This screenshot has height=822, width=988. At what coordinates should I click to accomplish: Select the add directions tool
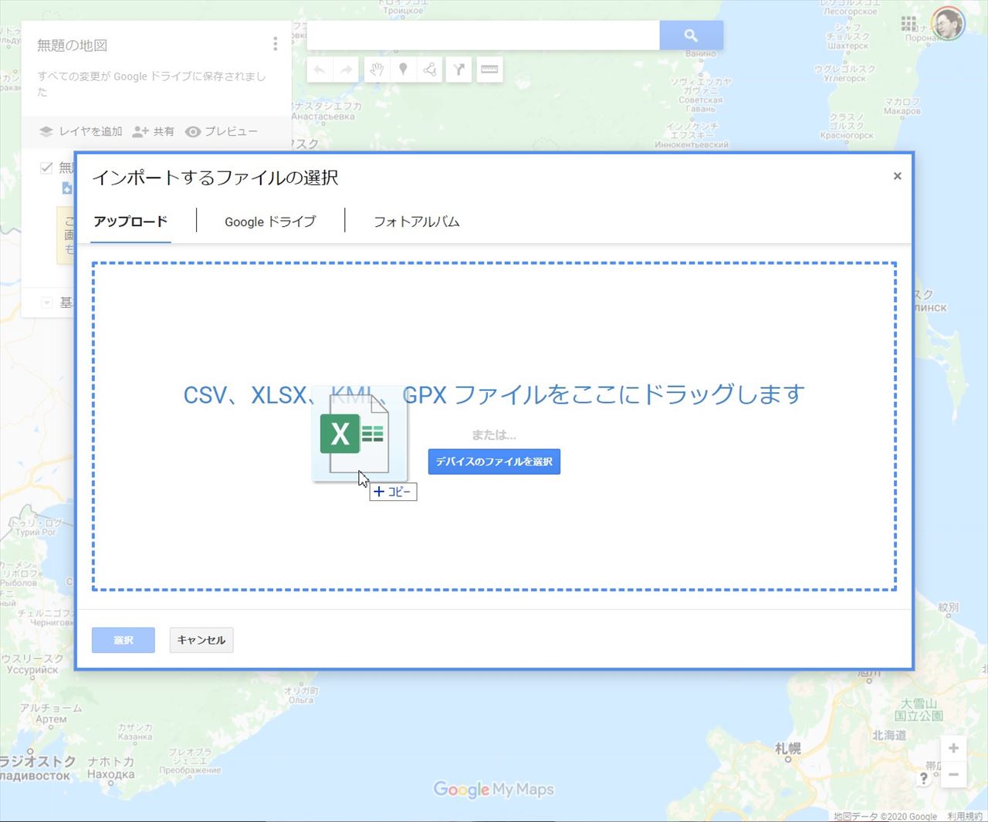(x=458, y=69)
